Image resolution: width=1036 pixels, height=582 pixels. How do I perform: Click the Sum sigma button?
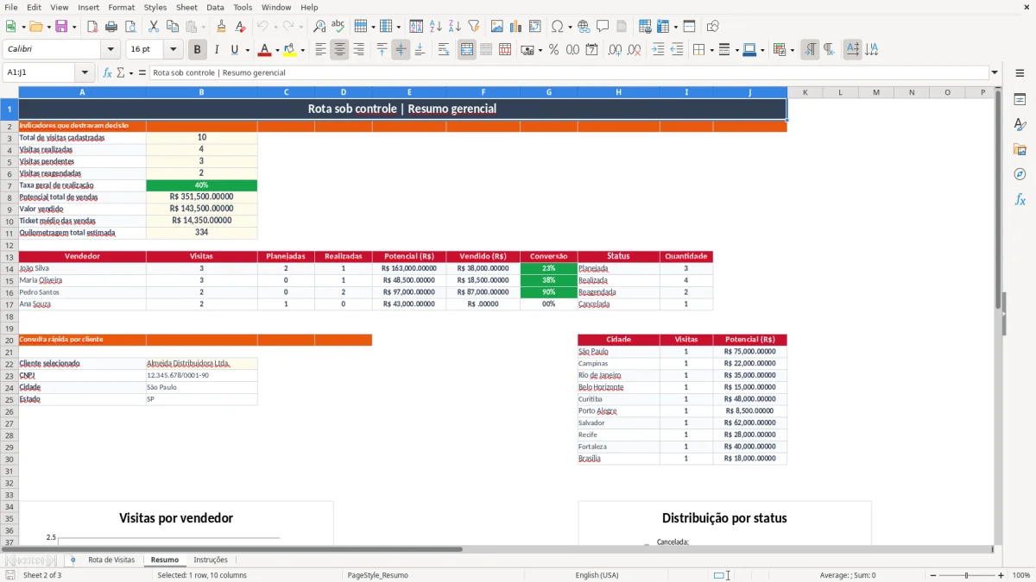(121, 73)
